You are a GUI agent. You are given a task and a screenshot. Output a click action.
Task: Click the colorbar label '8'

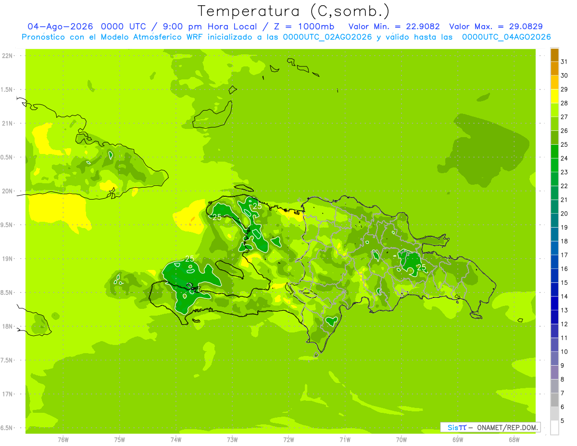(562, 379)
